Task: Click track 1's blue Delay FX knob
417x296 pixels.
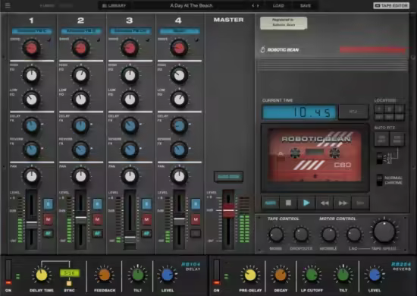Action: [x=32, y=126]
